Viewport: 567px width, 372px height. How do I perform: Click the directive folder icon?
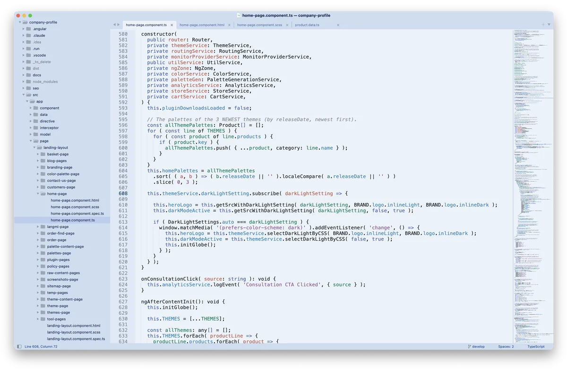click(36, 121)
